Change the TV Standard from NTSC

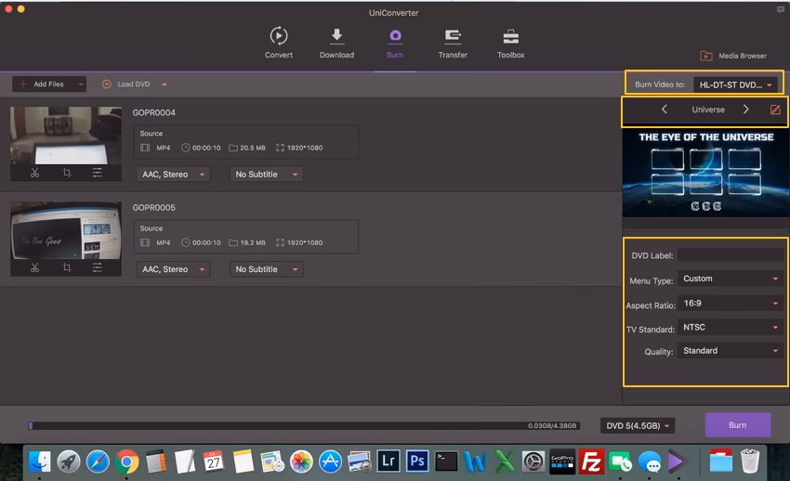point(731,327)
